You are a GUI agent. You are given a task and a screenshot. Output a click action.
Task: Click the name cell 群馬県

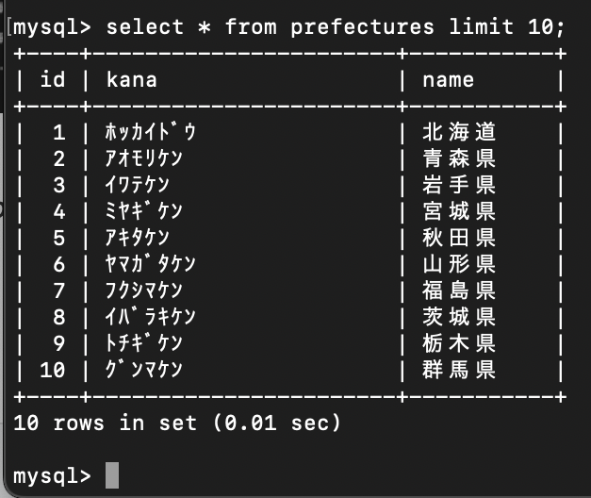pyautogui.click(x=459, y=370)
